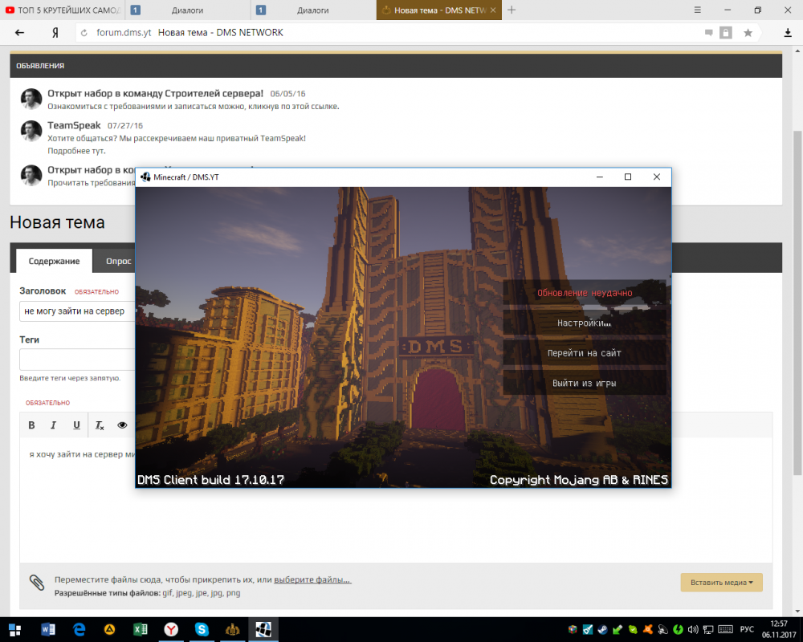The height and width of the screenshot is (642, 803).
Task: Go back with the browser arrow
Action: click(x=20, y=33)
